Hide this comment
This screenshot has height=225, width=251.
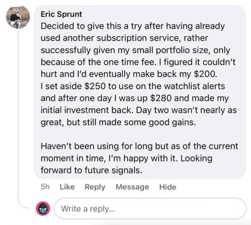[x=168, y=187]
